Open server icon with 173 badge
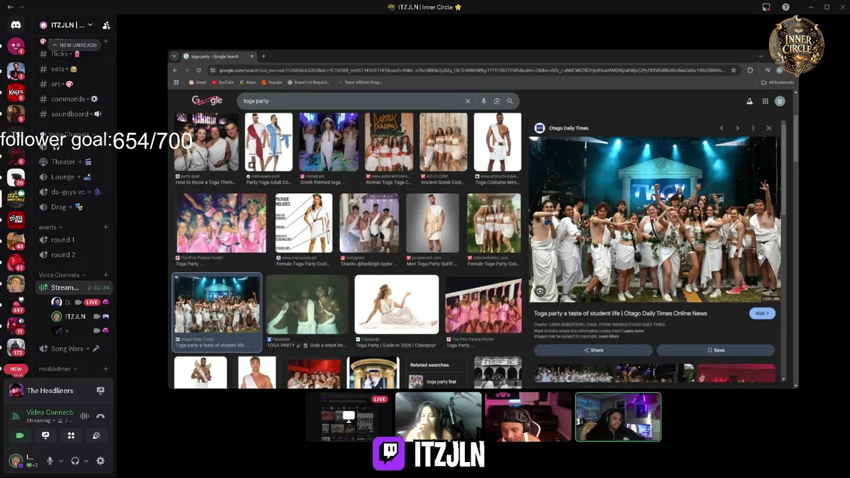Screen dimensions: 850x478 tap(16, 347)
